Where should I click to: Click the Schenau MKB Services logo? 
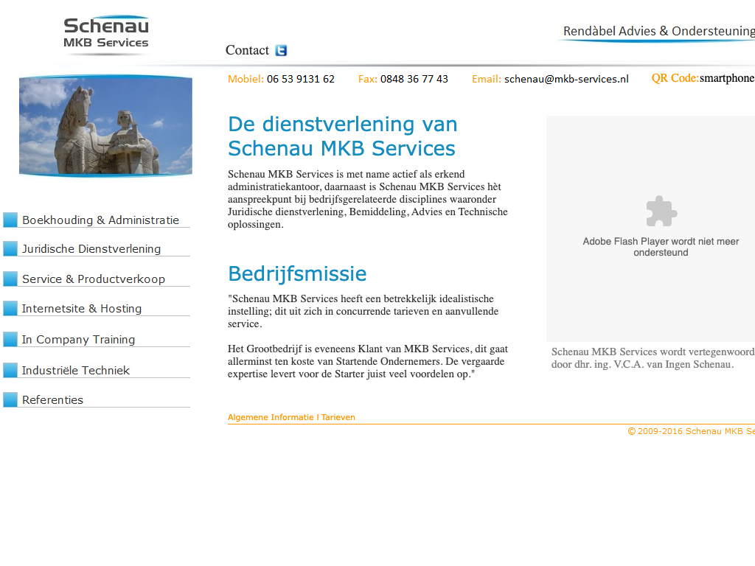coord(106,35)
